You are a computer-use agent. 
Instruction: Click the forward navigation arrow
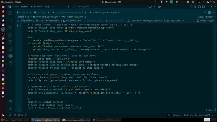coord(74,7)
